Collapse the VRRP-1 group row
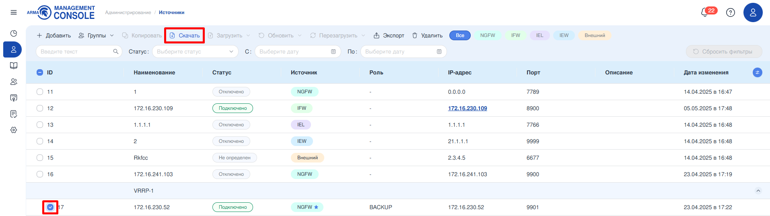 point(758,191)
